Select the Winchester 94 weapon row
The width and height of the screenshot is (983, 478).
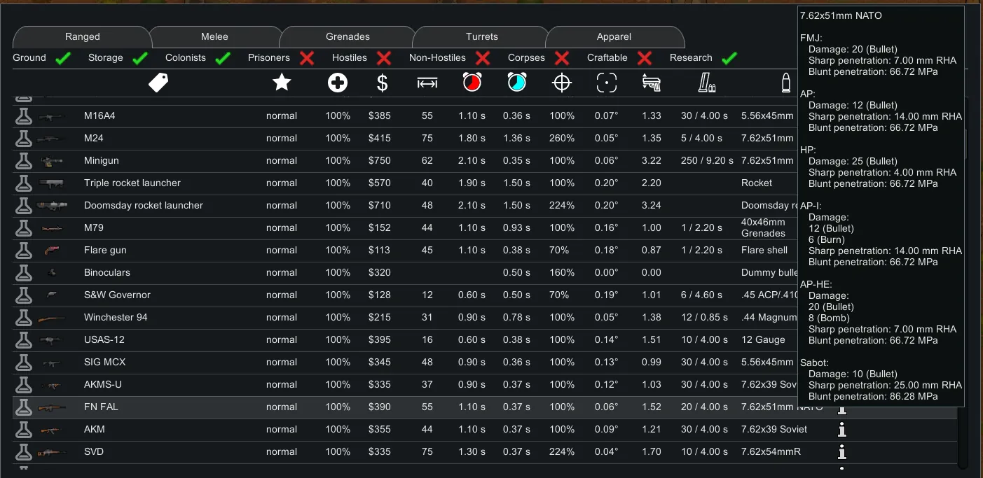(x=116, y=317)
